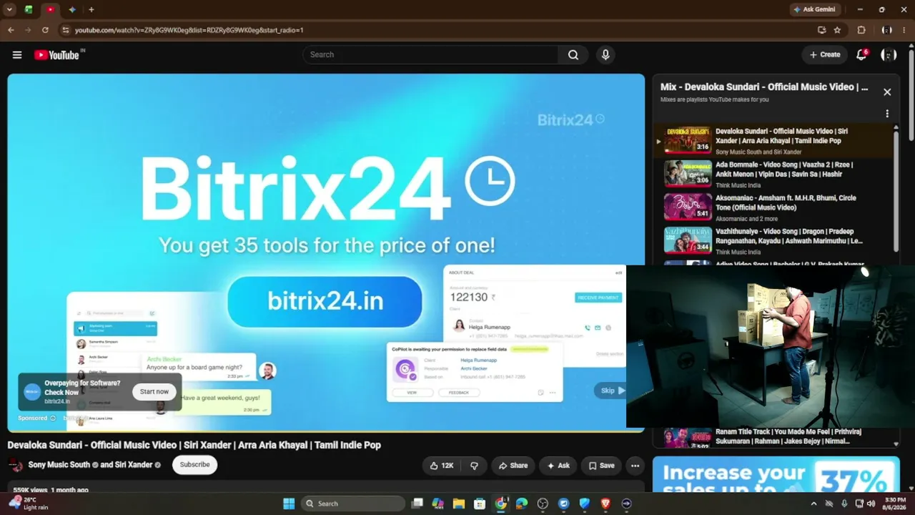Open a new browser tab
915x515 pixels.
91,10
